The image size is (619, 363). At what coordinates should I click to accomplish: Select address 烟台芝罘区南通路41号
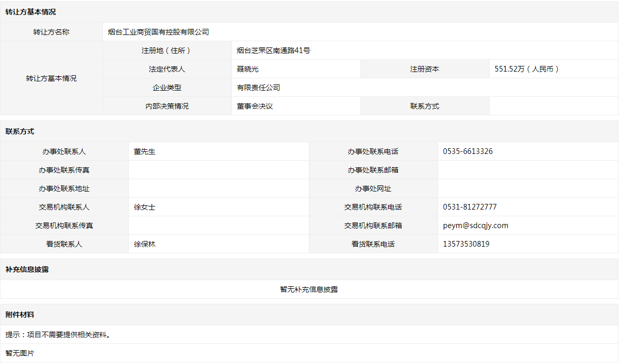(274, 50)
